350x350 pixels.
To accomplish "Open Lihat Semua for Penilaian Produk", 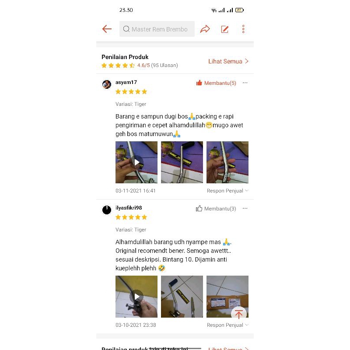I will point(228,61).
